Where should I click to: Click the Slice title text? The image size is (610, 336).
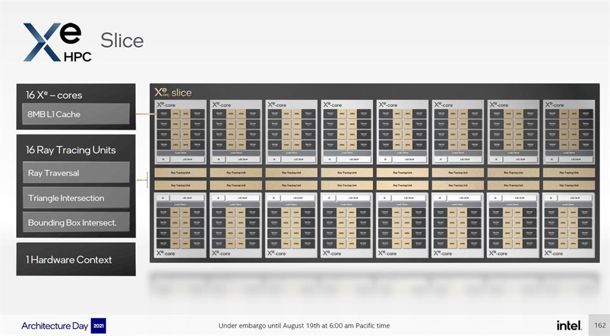122,40
